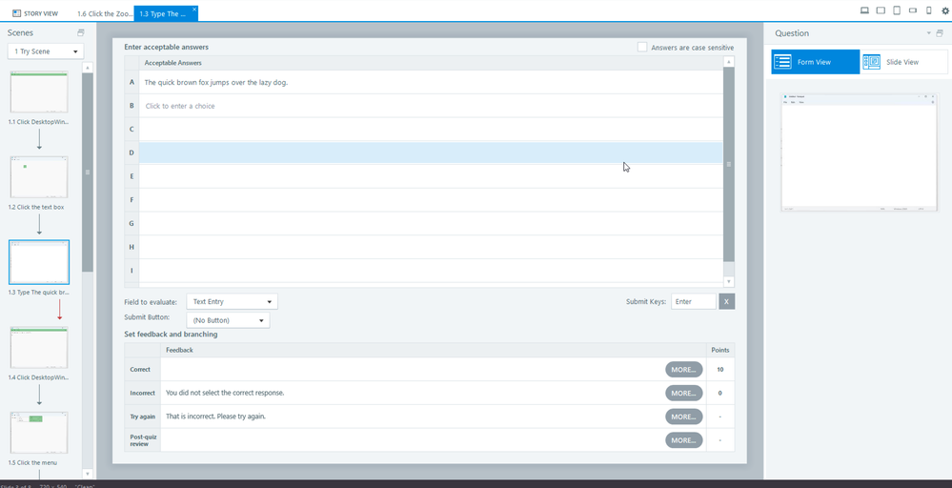Select the desktop laptop preview icon
Image resolution: width=952 pixels, height=488 pixels.
pos(864,10)
